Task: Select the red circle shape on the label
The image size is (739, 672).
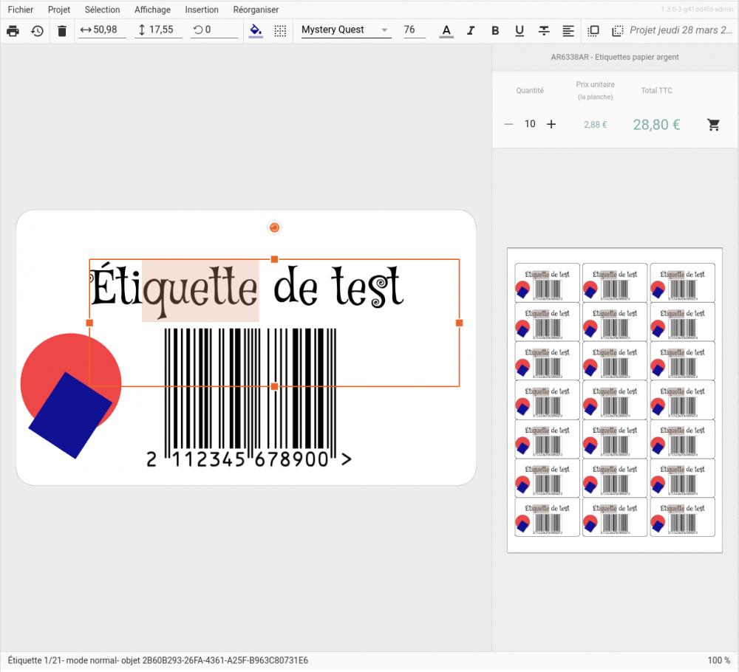Action: coord(71,358)
